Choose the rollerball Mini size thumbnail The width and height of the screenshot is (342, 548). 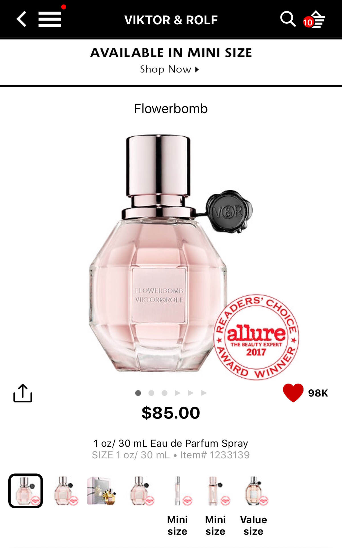(x=177, y=491)
